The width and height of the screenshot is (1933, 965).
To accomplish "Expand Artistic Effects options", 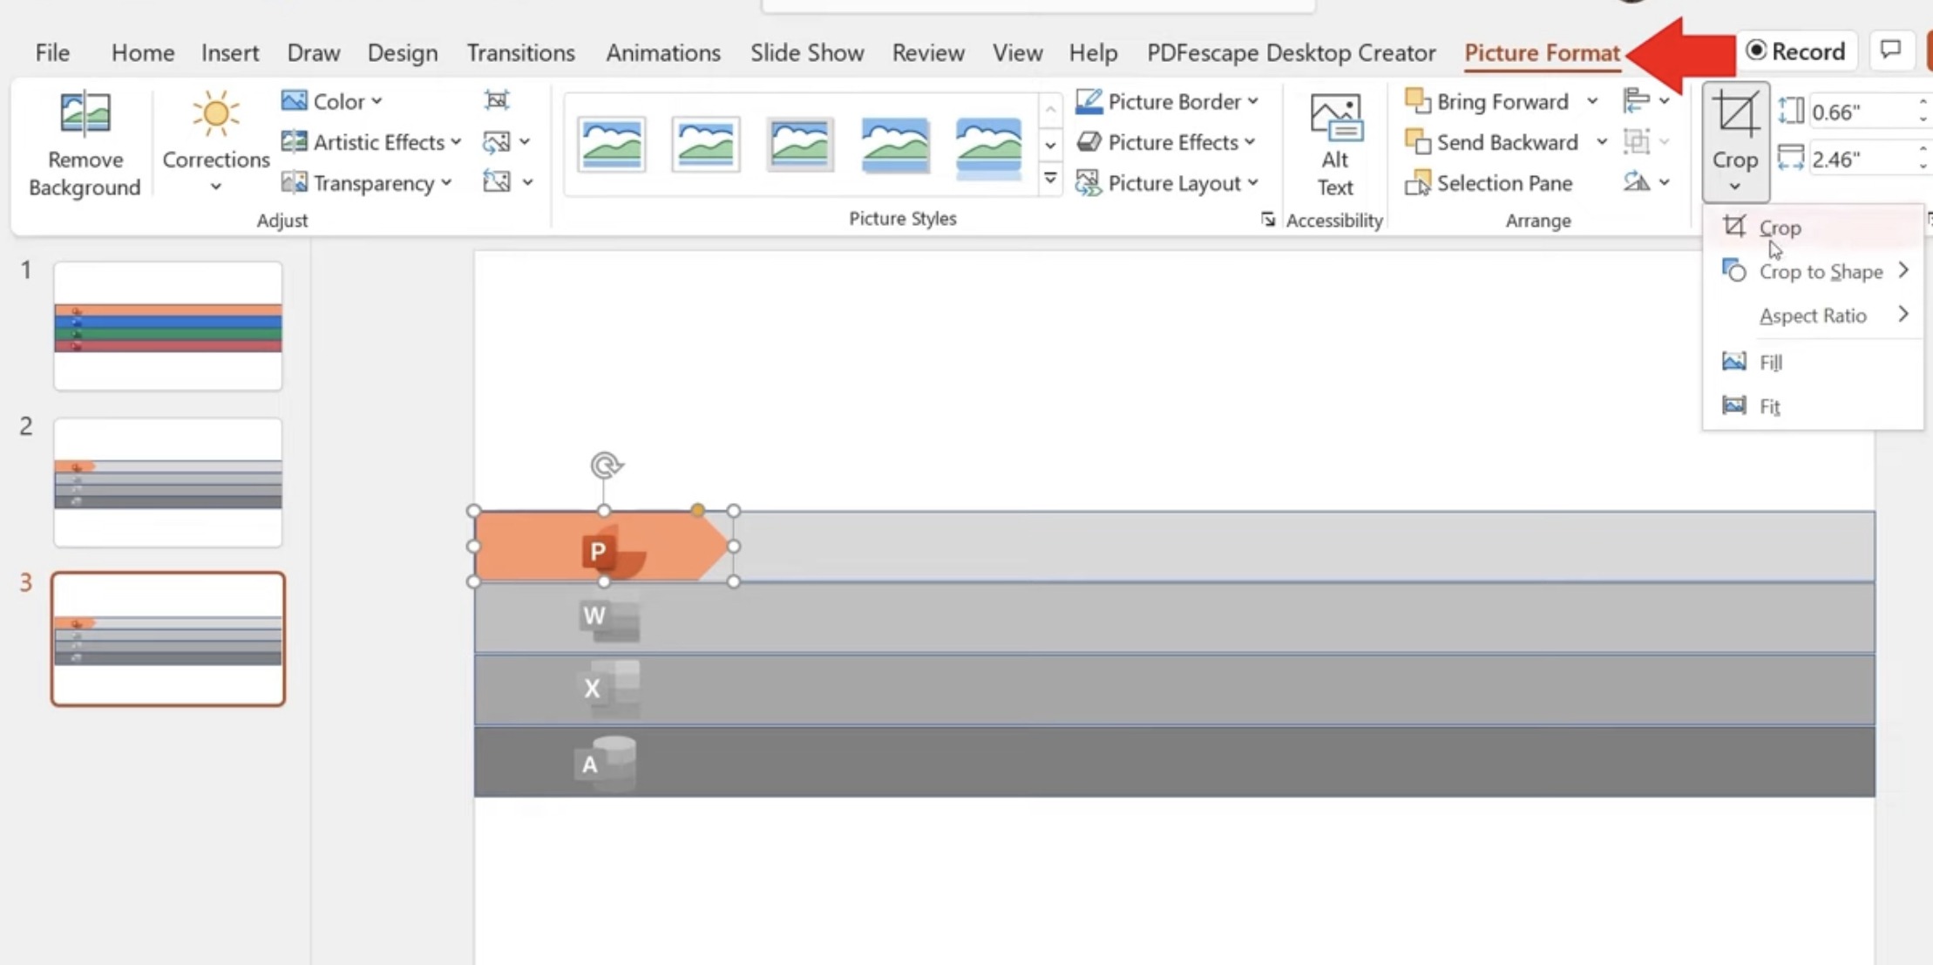I will tap(371, 142).
